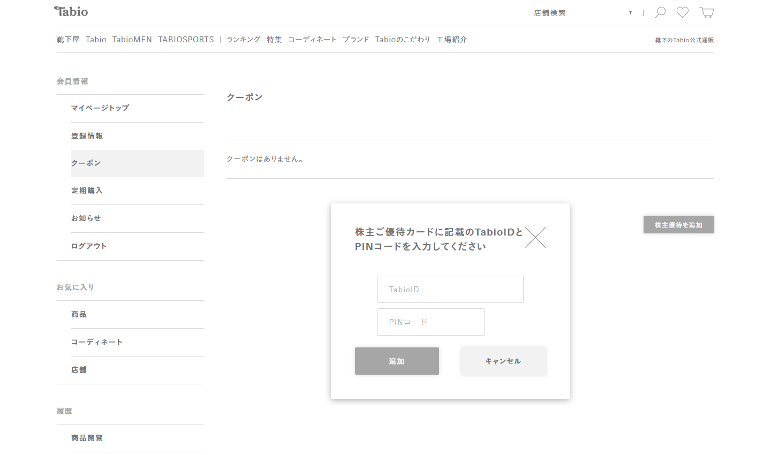Open the ランキング menu item

point(244,40)
